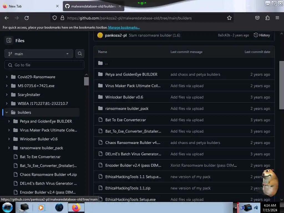Close the New Tab tab
Screen dimensions: 284x213
click(x=57, y=6)
